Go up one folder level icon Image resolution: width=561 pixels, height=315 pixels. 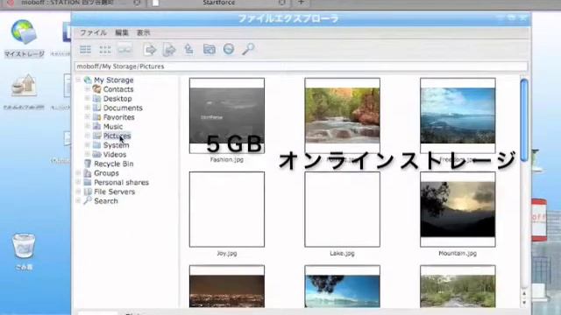tap(188, 49)
